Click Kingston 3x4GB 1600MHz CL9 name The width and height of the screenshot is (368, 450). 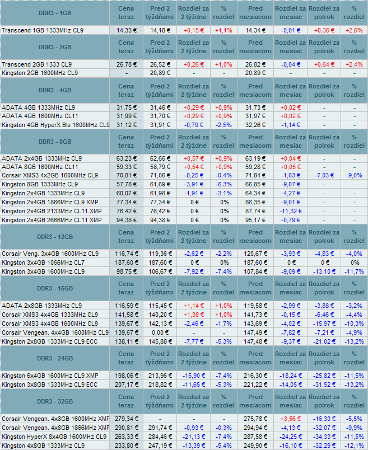[43, 271]
